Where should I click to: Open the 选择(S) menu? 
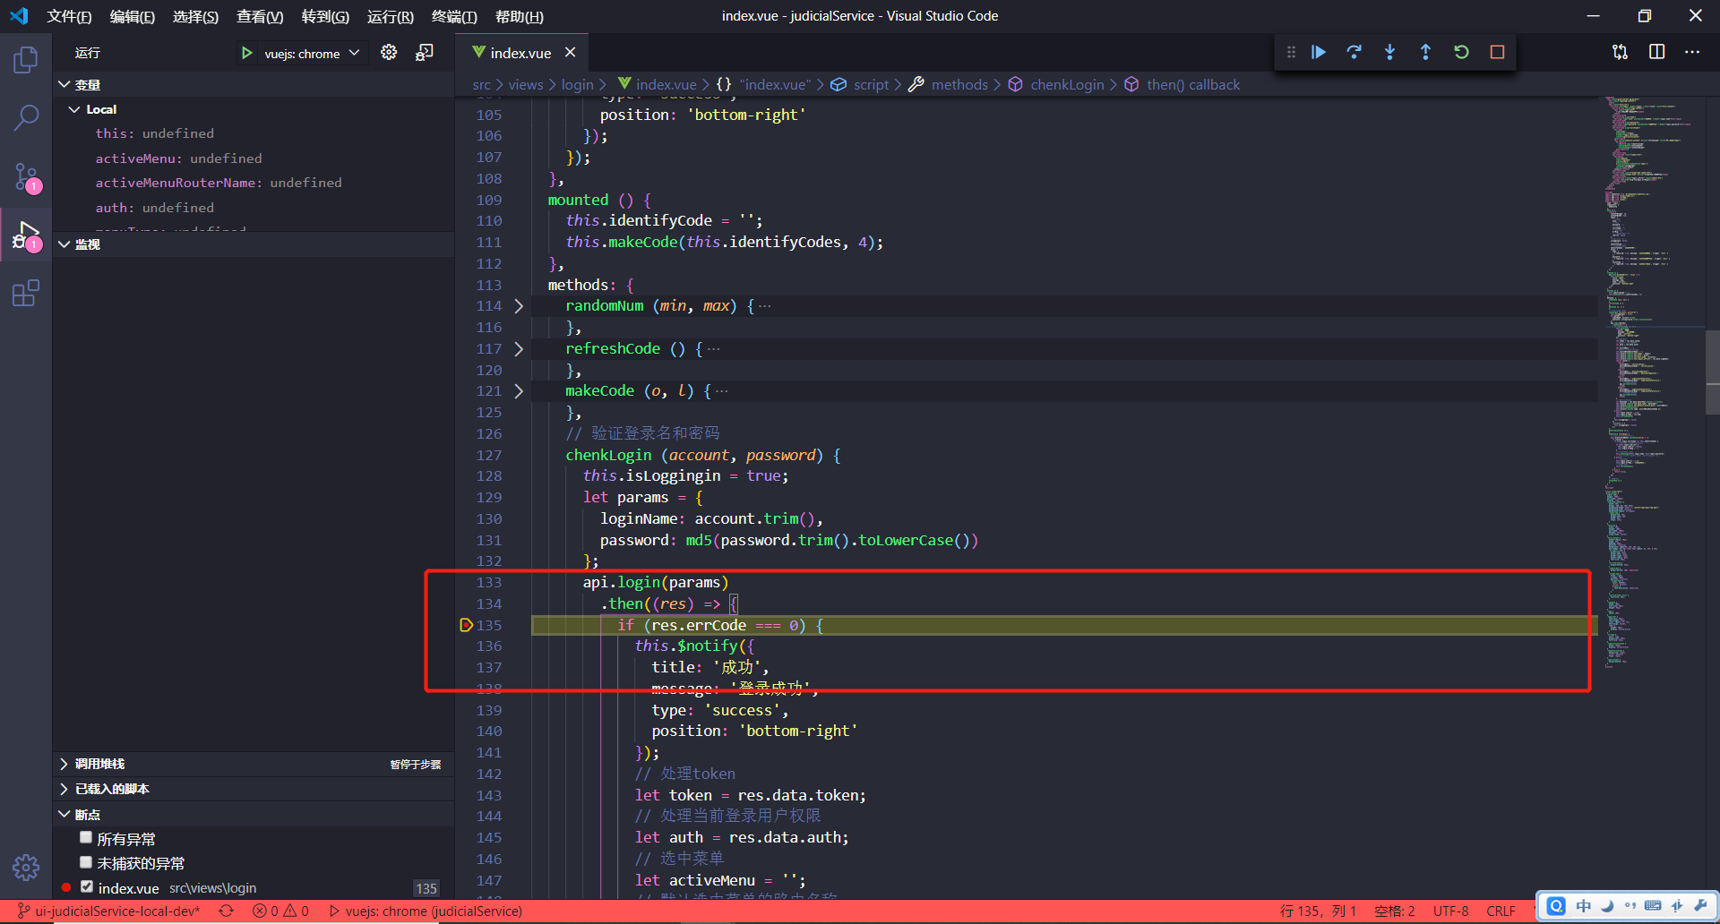(195, 17)
